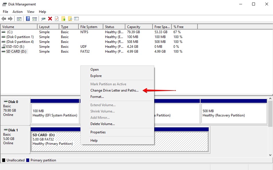The width and height of the screenshot is (273, 170).
Task: Click the Back navigation arrow icon
Action: (4, 18)
